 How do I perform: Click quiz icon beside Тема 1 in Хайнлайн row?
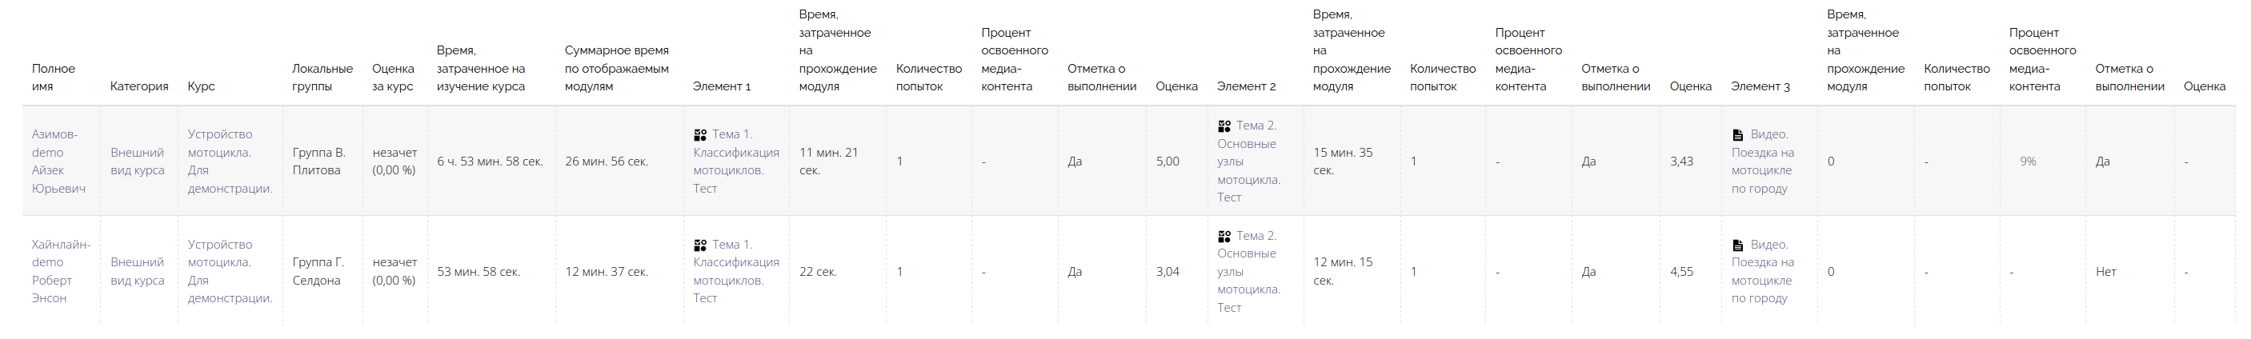tap(700, 245)
